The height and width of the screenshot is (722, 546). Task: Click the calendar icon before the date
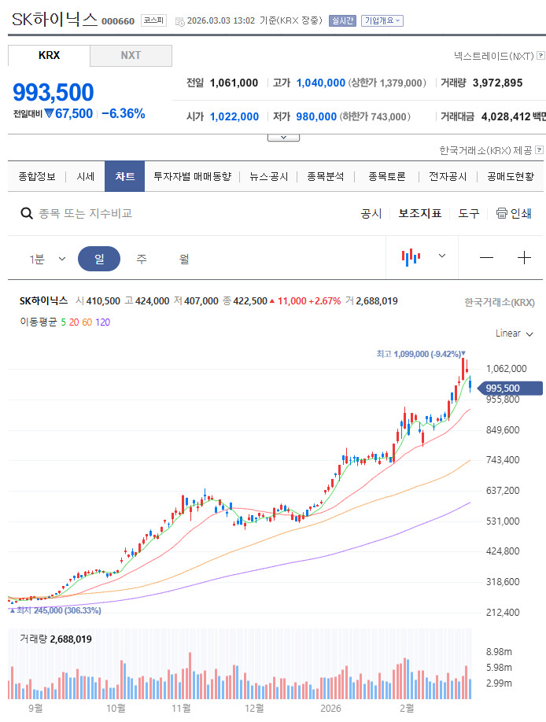point(180,21)
